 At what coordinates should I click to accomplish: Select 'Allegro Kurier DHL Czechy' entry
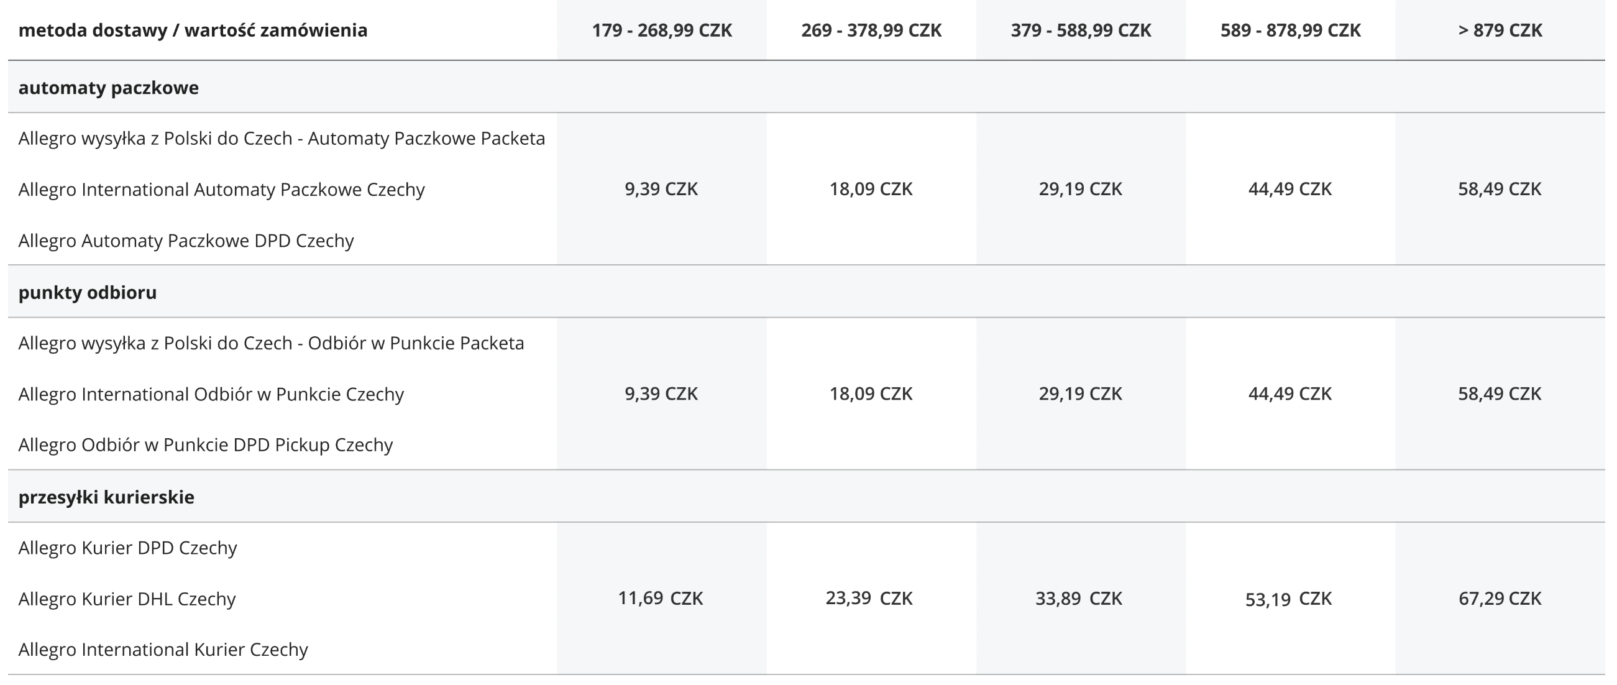tap(127, 599)
